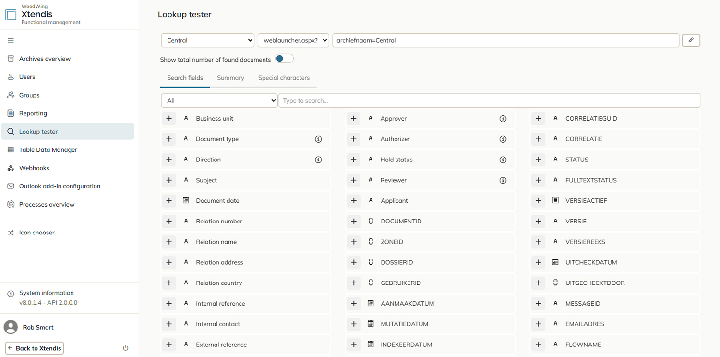Open Users in sidebar
Viewport: 720px width, 357px height.
coord(67,77)
